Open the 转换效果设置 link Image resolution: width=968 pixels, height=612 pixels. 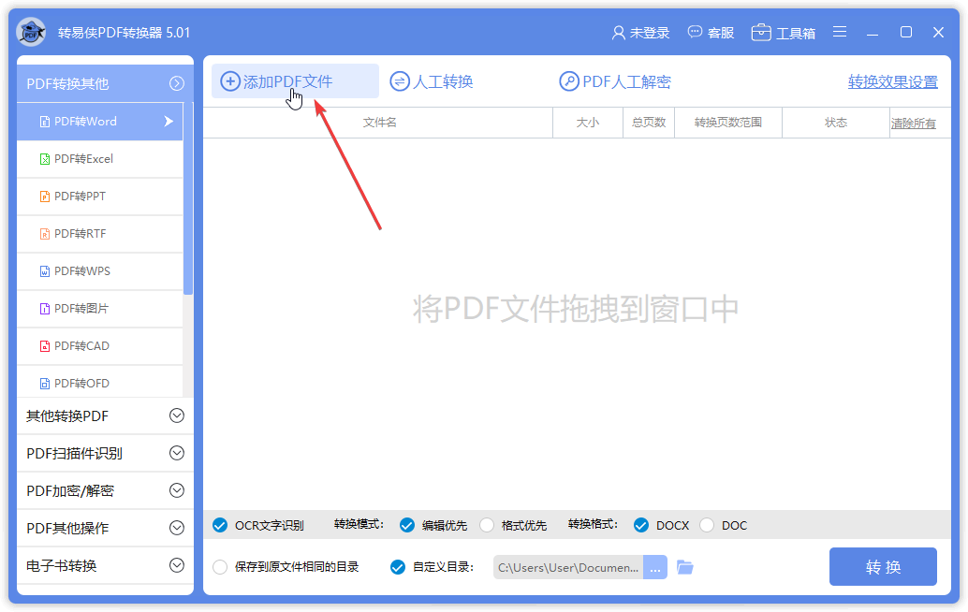point(892,81)
